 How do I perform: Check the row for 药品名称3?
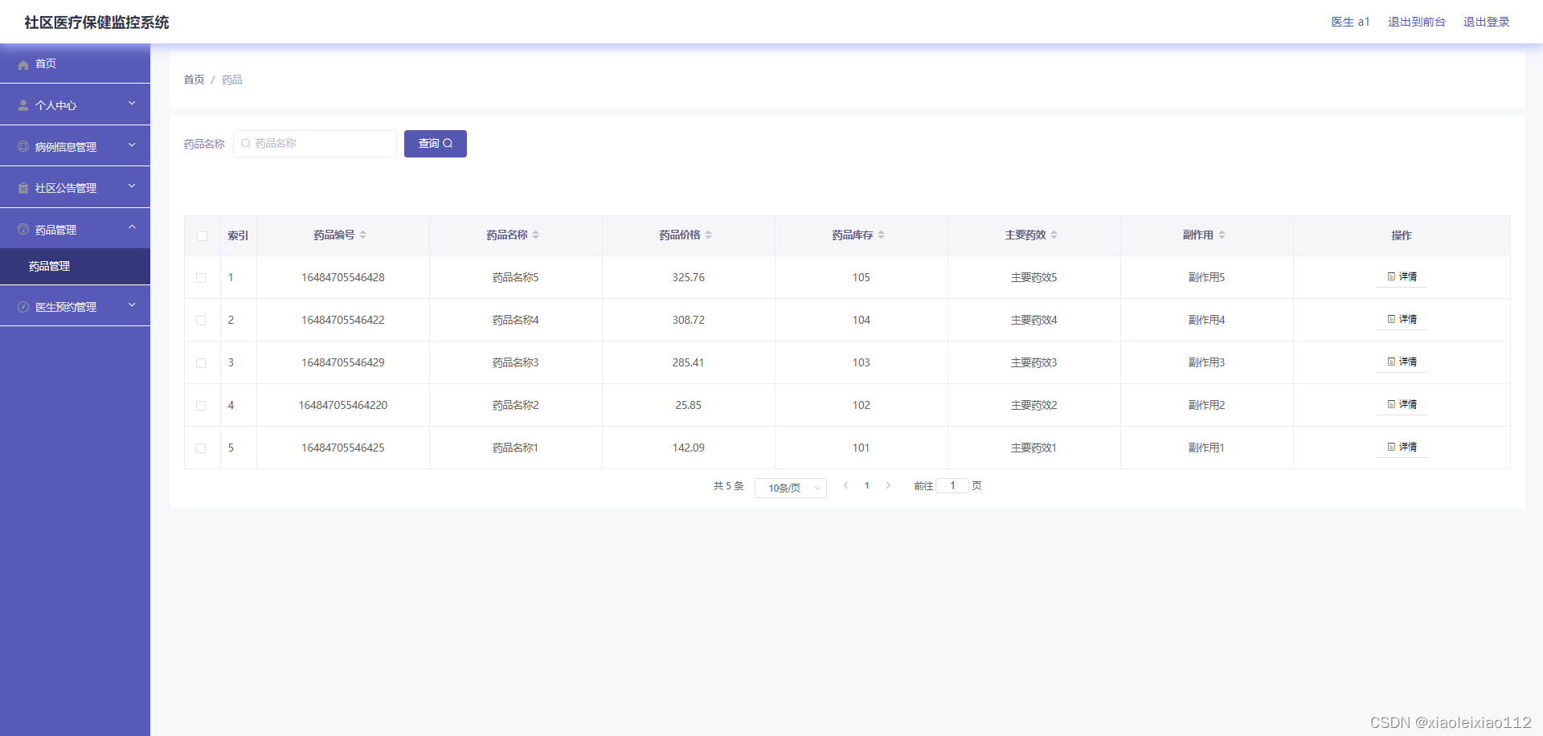click(x=201, y=363)
